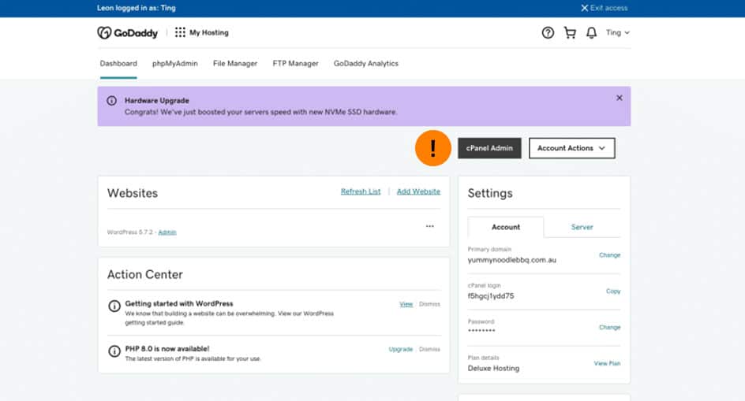Click the Exit access X icon
This screenshot has height=401, width=745.
point(585,8)
